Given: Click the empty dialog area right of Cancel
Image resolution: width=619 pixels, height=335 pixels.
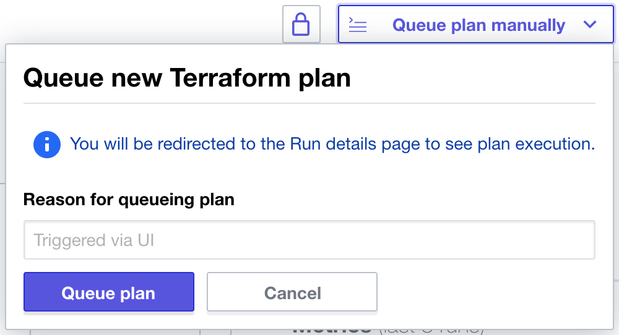Looking at the screenshot, I should click(x=485, y=292).
